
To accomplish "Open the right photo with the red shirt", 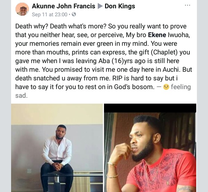I will click(x=150, y=148).
